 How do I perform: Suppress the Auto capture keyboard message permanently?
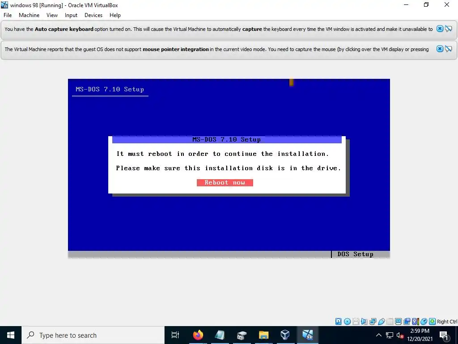pyautogui.click(x=449, y=29)
